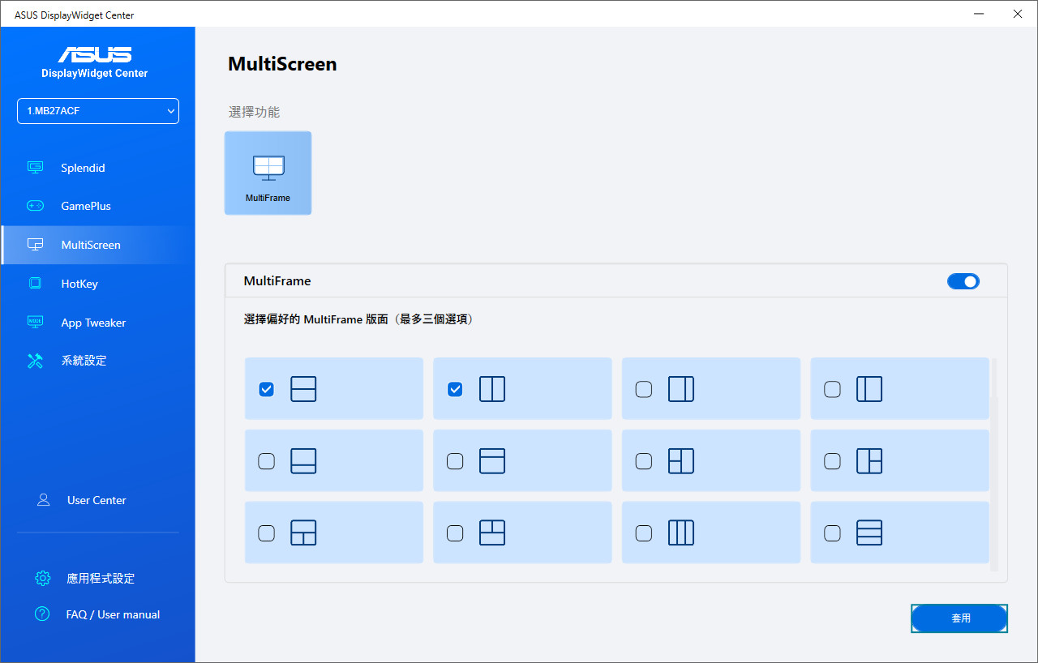
Task: Open the 1.MB27ACF monitor dropdown
Action: [98, 111]
